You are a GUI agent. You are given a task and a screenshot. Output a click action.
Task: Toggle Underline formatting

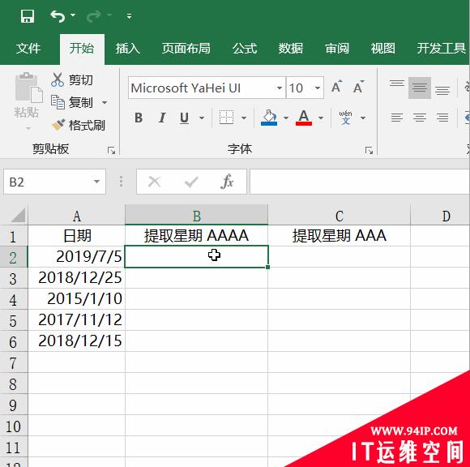184,118
